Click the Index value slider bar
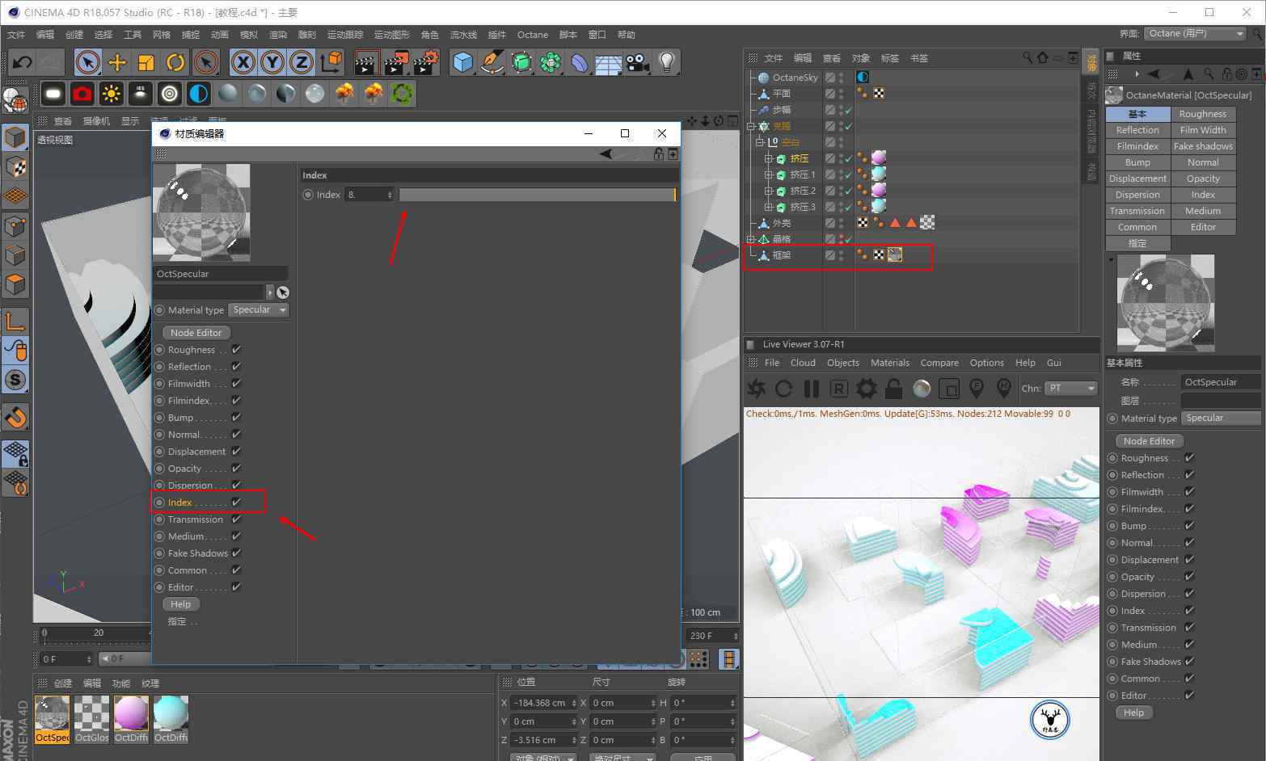Image resolution: width=1266 pixels, height=761 pixels. 537,195
